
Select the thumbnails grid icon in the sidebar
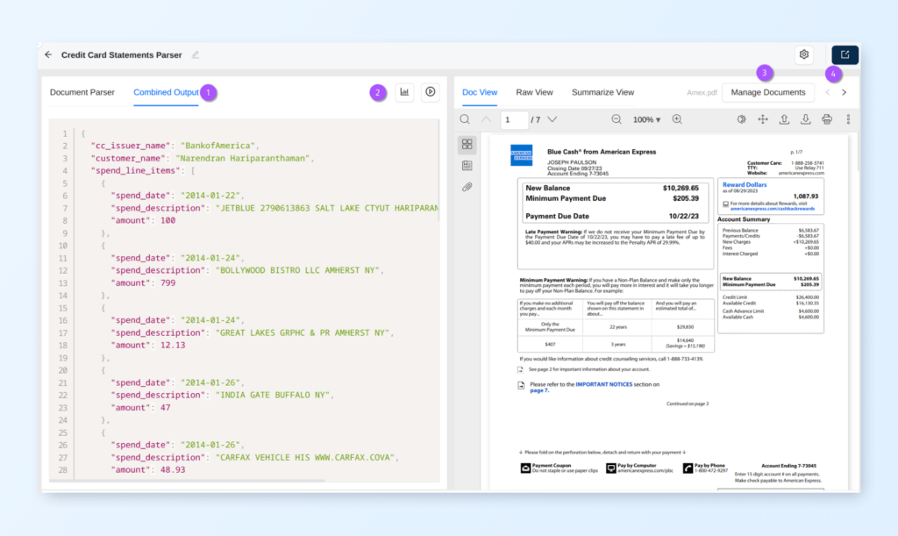click(467, 144)
